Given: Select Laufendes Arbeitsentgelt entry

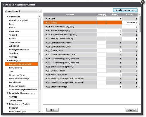Looking at the screenshot, I should [21, 64].
